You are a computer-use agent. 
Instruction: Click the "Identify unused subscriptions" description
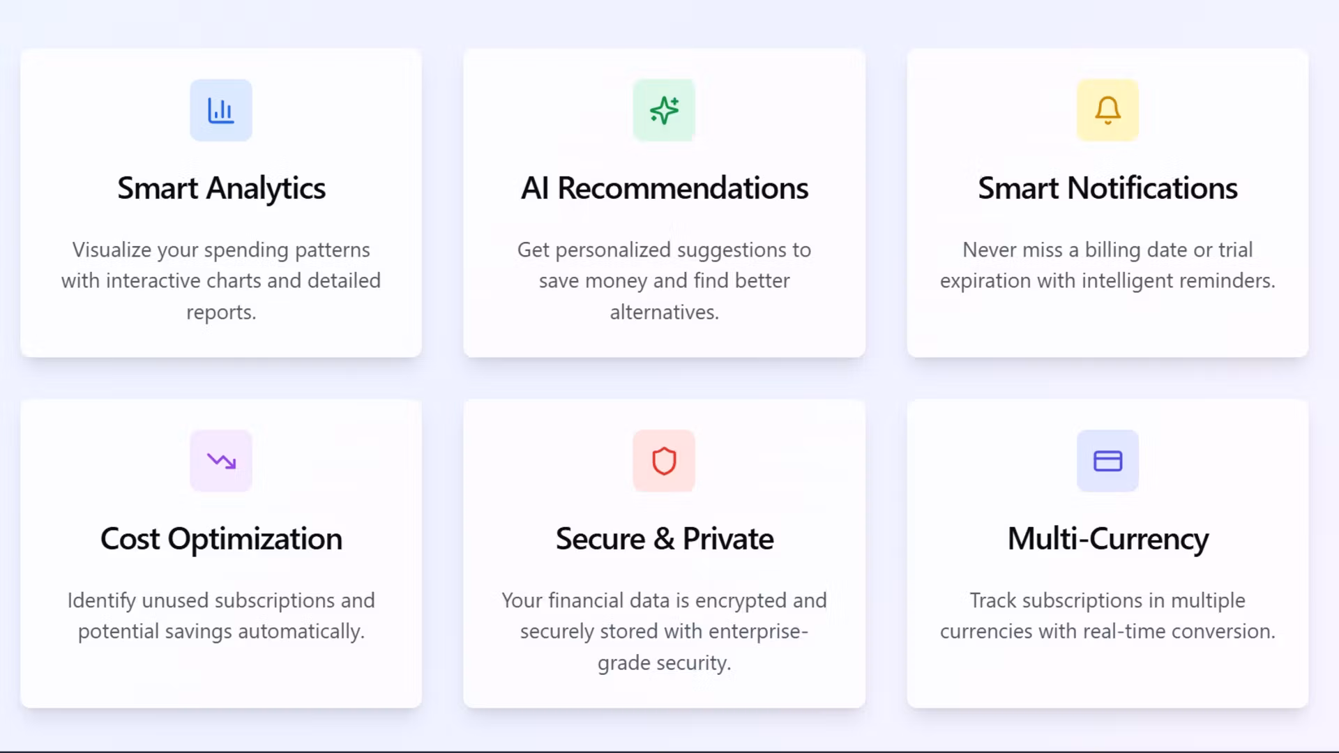tap(221, 616)
